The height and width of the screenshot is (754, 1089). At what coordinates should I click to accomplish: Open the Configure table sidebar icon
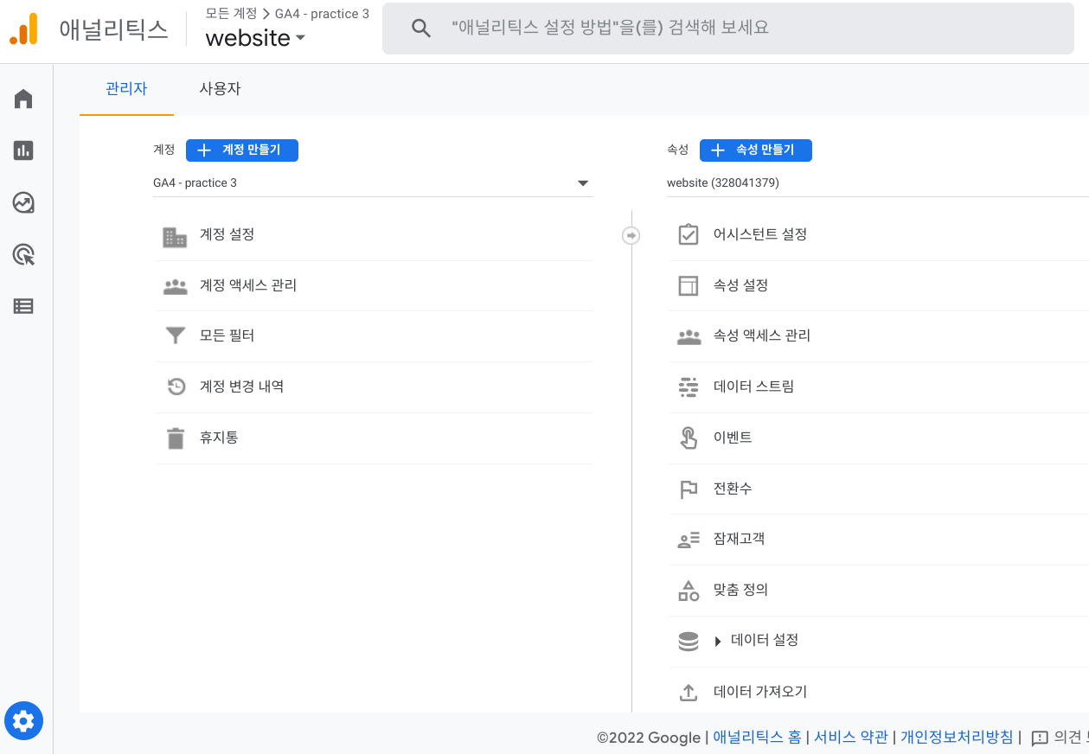click(x=23, y=306)
